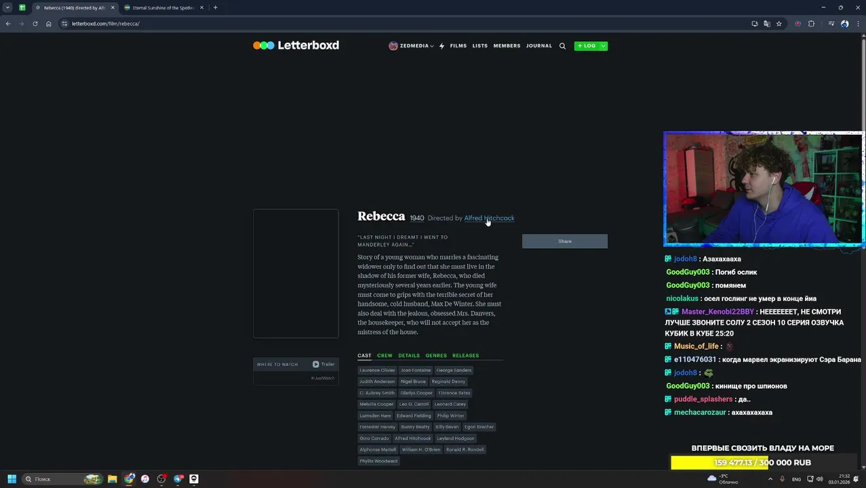The height and width of the screenshot is (488, 866).
Task: Open the LISTS menu
Action: 480,46
